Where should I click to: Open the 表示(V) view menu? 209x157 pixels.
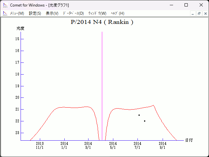52,13
